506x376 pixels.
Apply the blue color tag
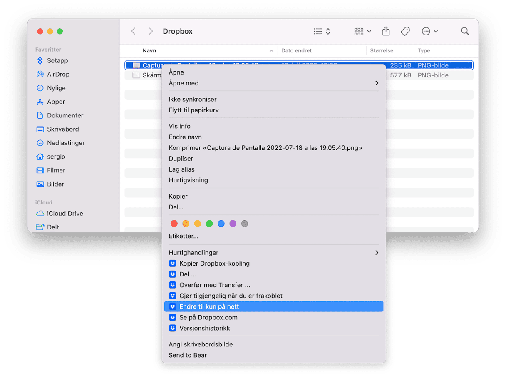pyautogui.click(x=221, y=224)
